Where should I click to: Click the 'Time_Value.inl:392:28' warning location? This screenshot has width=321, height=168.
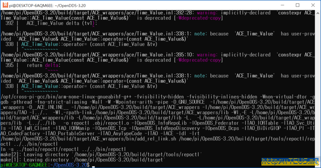click(x=165, y=13)
